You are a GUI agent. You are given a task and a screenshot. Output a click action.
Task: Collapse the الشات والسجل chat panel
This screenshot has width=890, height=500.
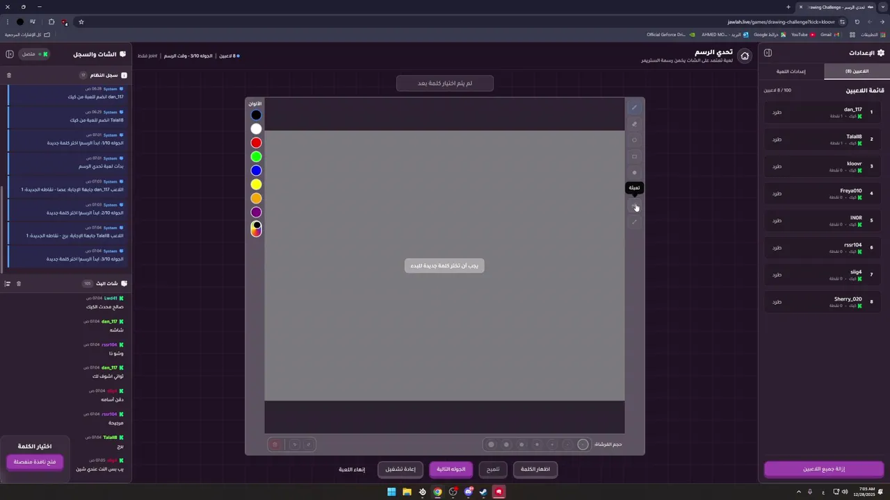pyautogui.click(x=10, y=53)
